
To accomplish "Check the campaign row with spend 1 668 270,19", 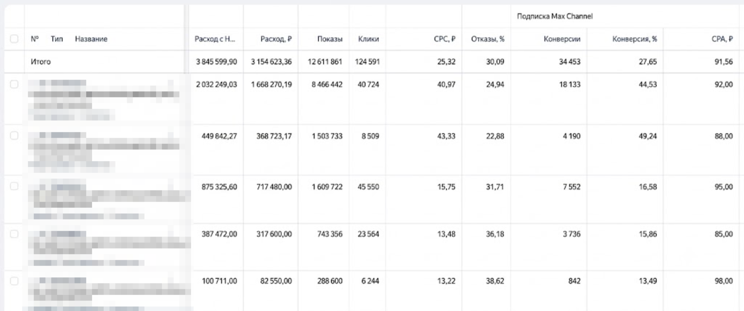I will (x=14, y=84).
